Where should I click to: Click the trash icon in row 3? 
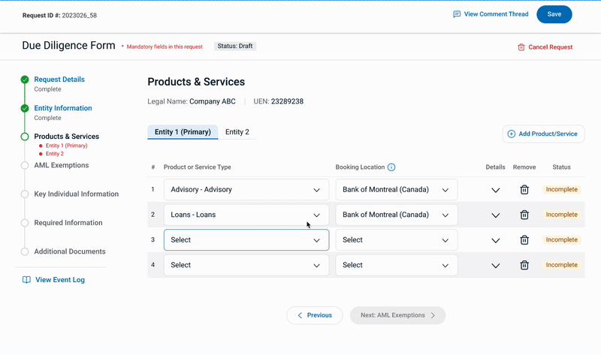pos(524,240)
